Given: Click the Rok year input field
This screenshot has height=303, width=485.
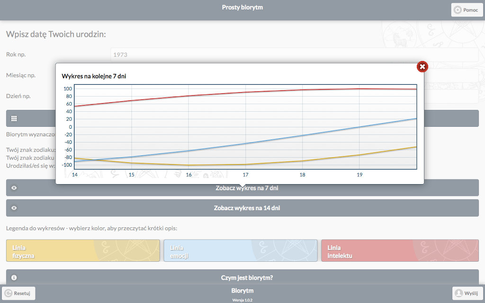Looking at the screenshot, I should point(295,55).
